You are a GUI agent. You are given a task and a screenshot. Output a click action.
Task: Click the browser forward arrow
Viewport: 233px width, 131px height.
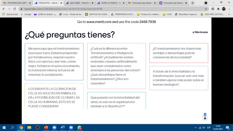click(x=9, y=9)
